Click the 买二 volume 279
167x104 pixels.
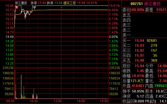[x=154, y=46]
